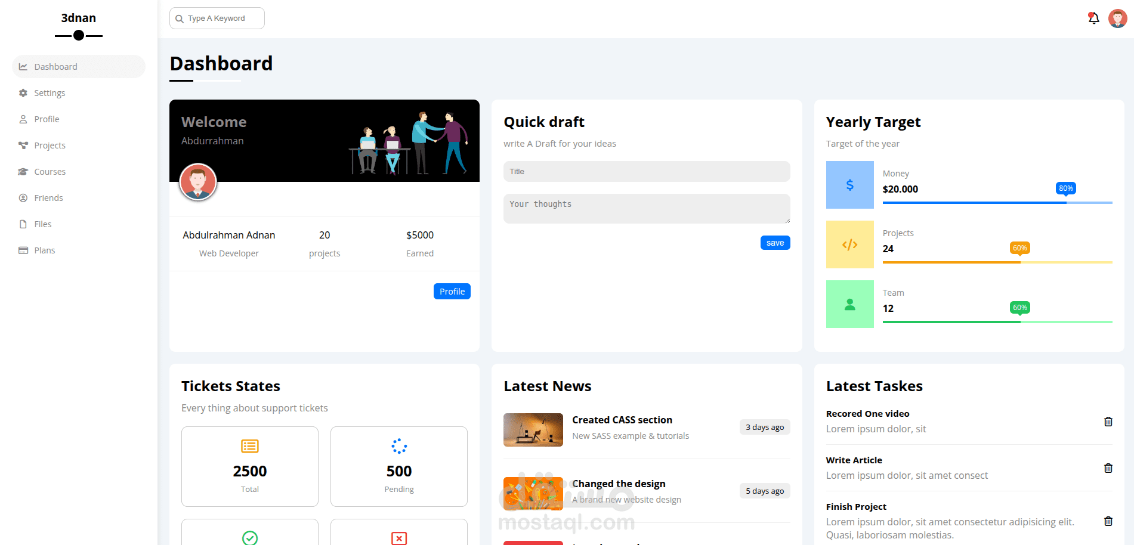Click the Welcome banner illustration

point(408,143)
